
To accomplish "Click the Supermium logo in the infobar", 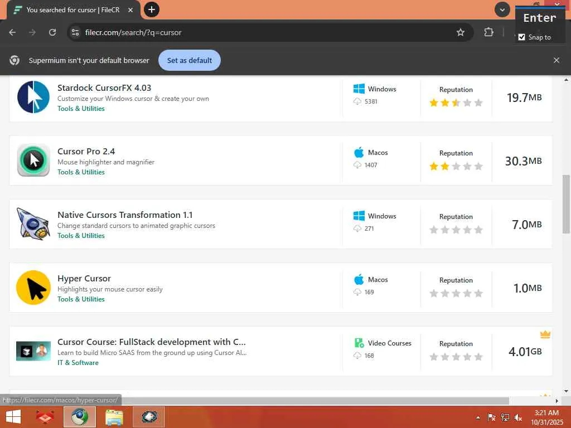I will point(14,60).
